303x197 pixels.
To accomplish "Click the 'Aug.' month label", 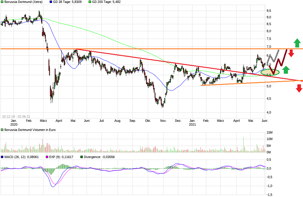I will pos(118,121).
